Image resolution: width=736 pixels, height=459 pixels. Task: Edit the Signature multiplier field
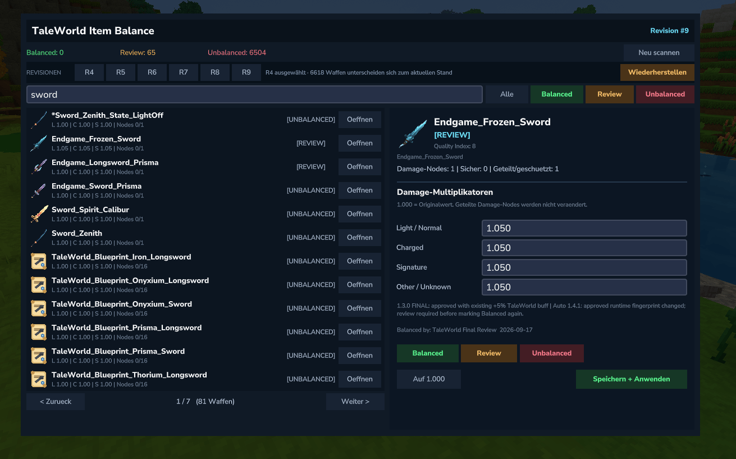tap(584, 267)
